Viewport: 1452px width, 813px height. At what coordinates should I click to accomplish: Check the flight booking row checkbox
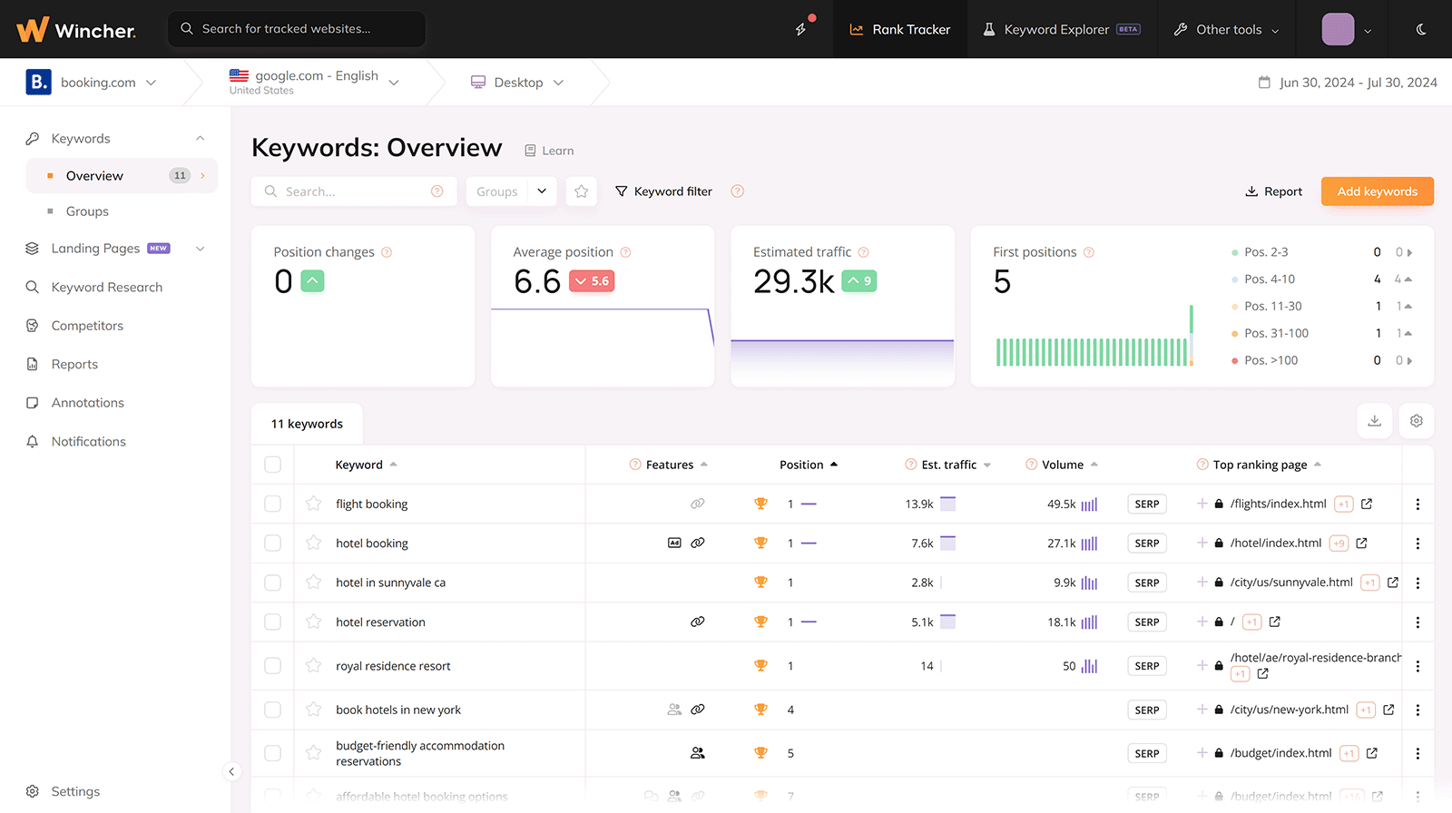[272, 504]
